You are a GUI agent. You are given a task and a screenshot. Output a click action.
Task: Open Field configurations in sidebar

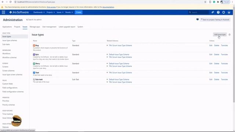coord(10,88)
